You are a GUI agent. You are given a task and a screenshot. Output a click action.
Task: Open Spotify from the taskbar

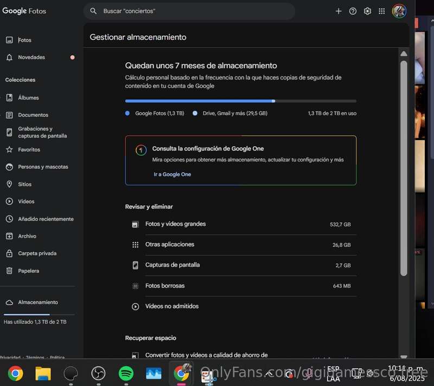pos(126,374)
